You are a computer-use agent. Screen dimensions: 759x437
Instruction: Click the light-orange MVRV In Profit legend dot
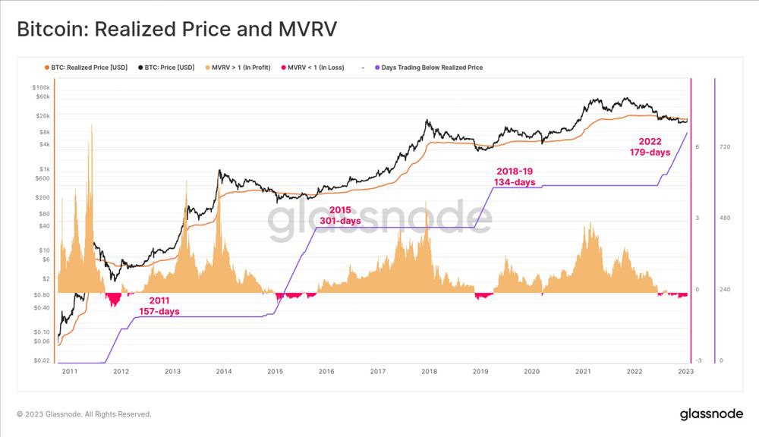pyautogui.click(x=208, y=68)
